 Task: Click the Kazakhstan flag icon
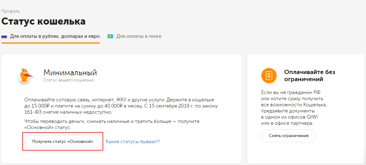(110, 37)
